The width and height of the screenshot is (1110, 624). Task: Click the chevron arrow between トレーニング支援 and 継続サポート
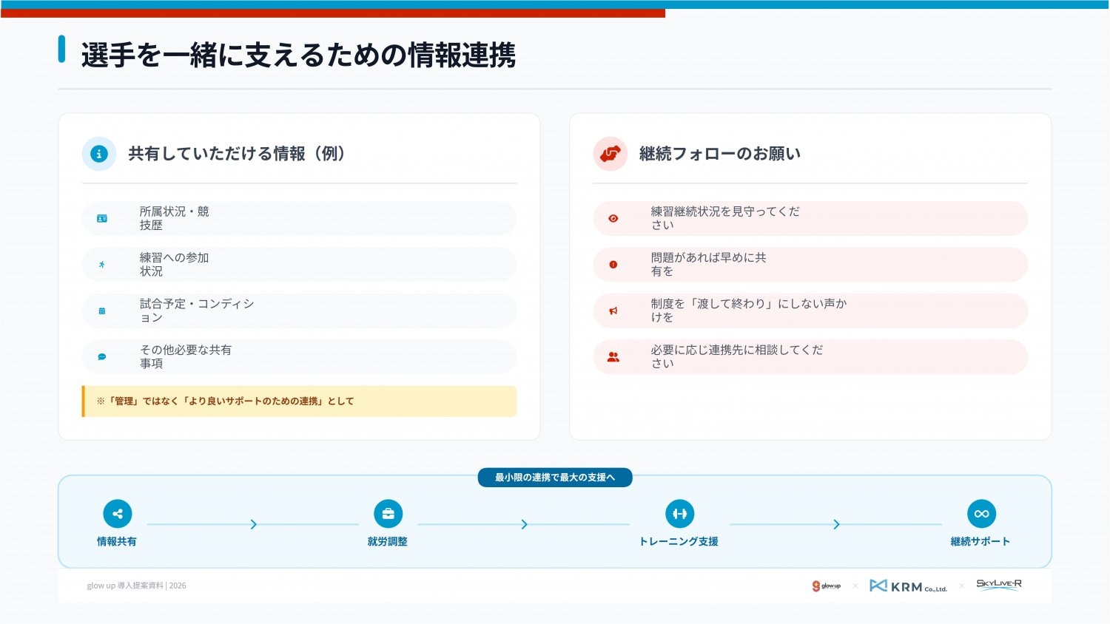pos(836,524)
